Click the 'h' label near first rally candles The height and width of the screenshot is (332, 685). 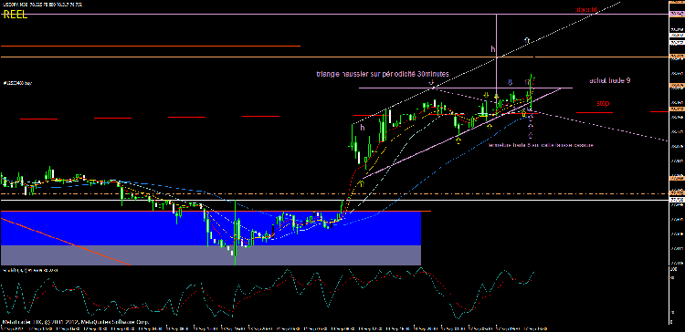coord(363,128)
